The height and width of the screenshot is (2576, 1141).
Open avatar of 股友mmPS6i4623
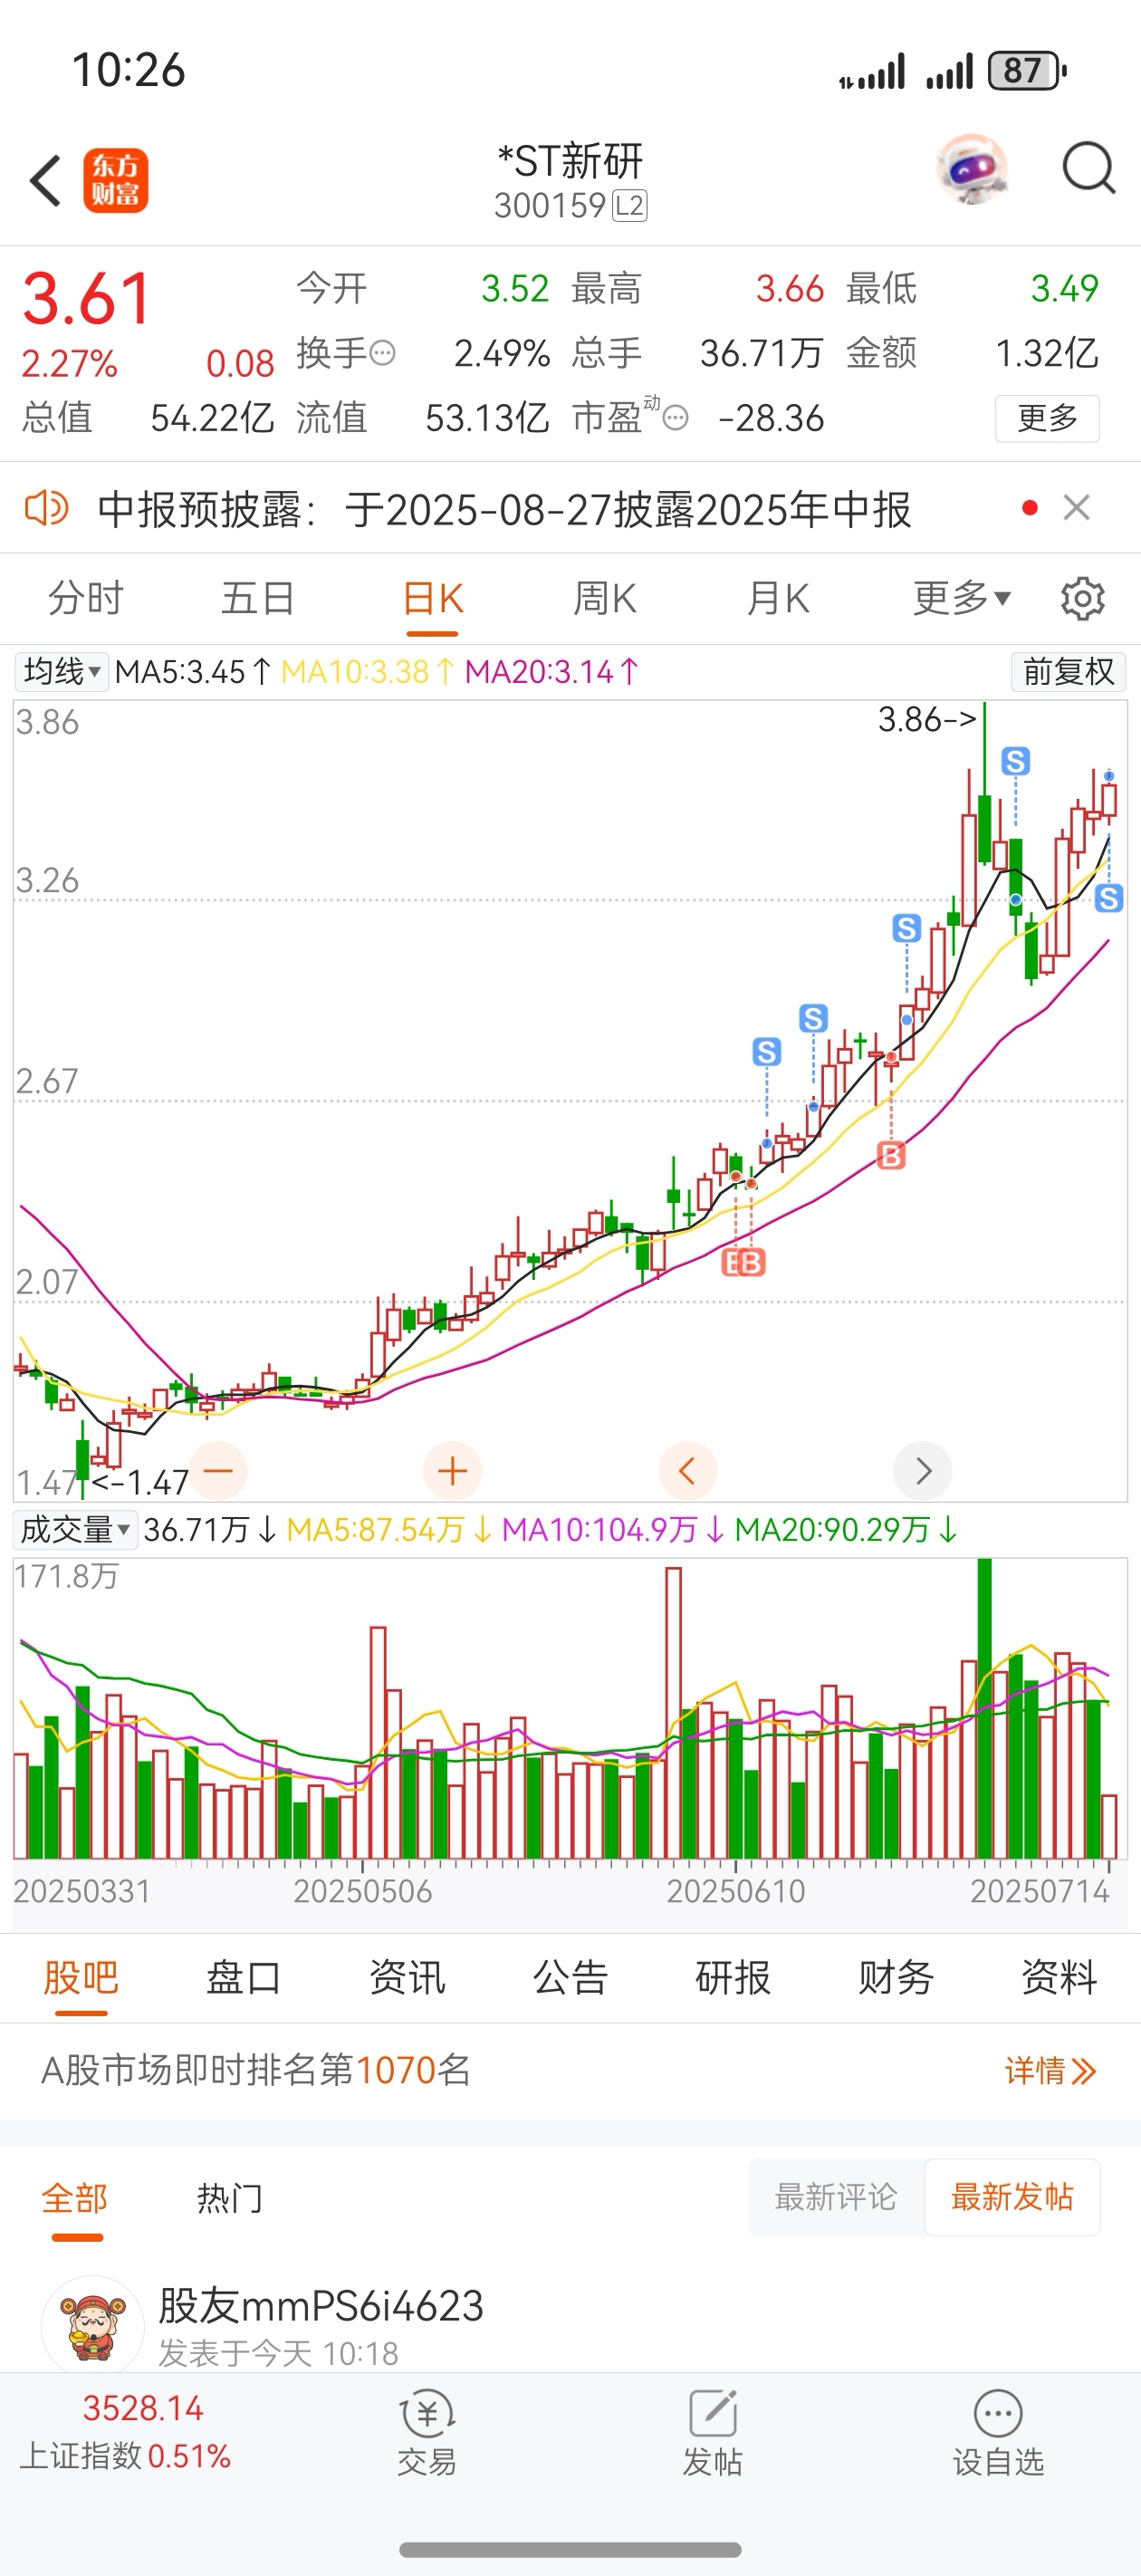point(92,2325)
